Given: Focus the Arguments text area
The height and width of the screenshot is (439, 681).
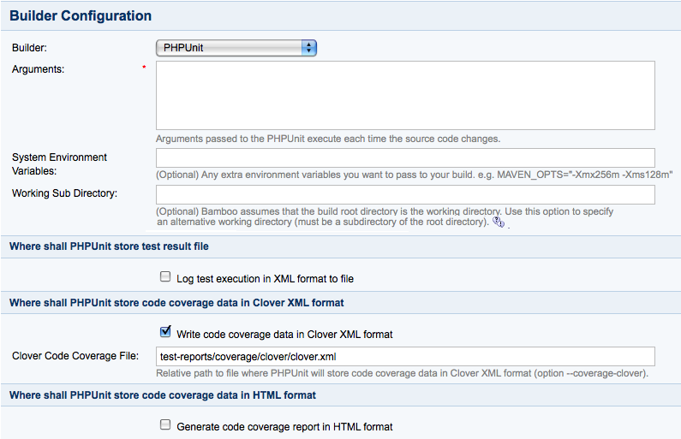Looking at the screenshot, I should tap(405, 96).
